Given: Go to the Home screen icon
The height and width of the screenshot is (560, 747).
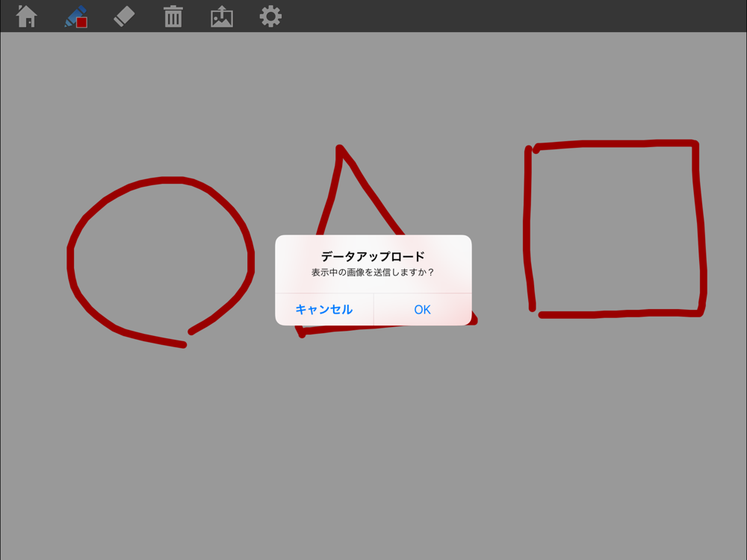Looking at the screenshot, I should click(x=27, y=16).
